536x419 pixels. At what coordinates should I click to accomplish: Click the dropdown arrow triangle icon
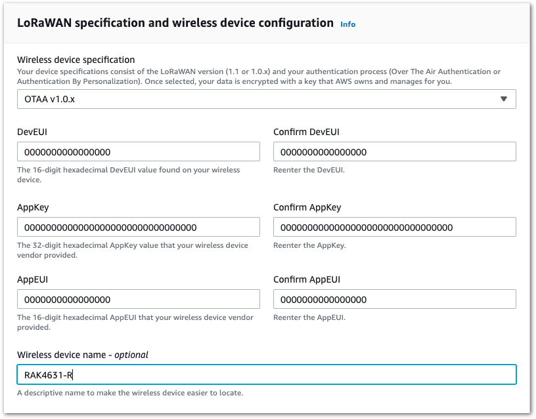pos(504,99)
